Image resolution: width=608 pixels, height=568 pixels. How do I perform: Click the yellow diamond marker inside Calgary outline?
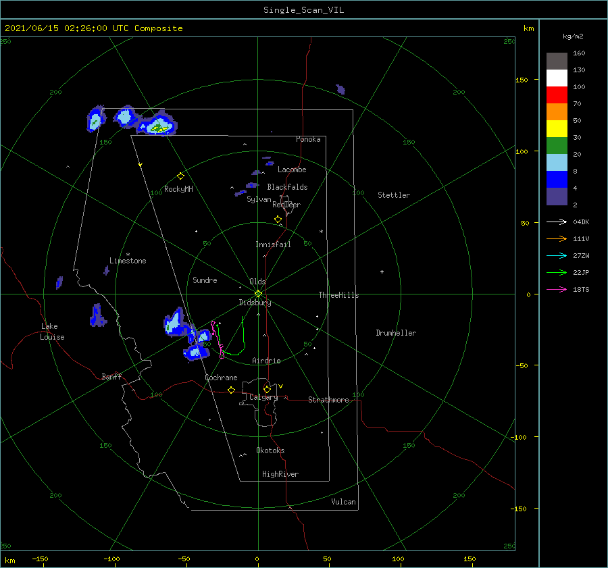[x=267, y=389]
